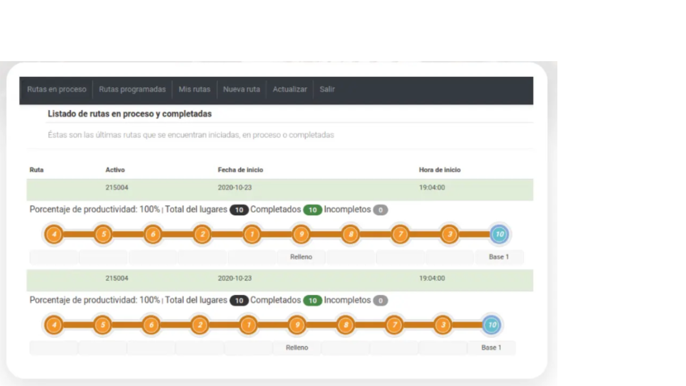
Task: Click stop marker 5 in the first route
Action: point(103,234)
